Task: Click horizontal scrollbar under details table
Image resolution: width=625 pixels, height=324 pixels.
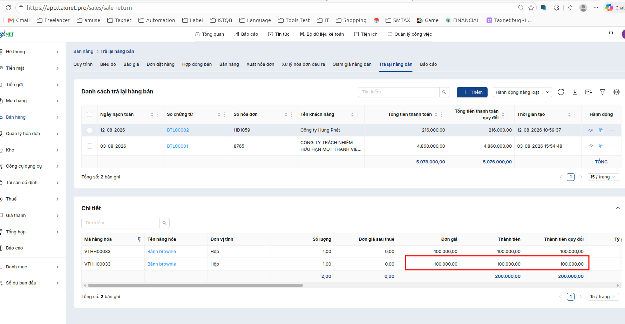Action: tap(195, 286)
